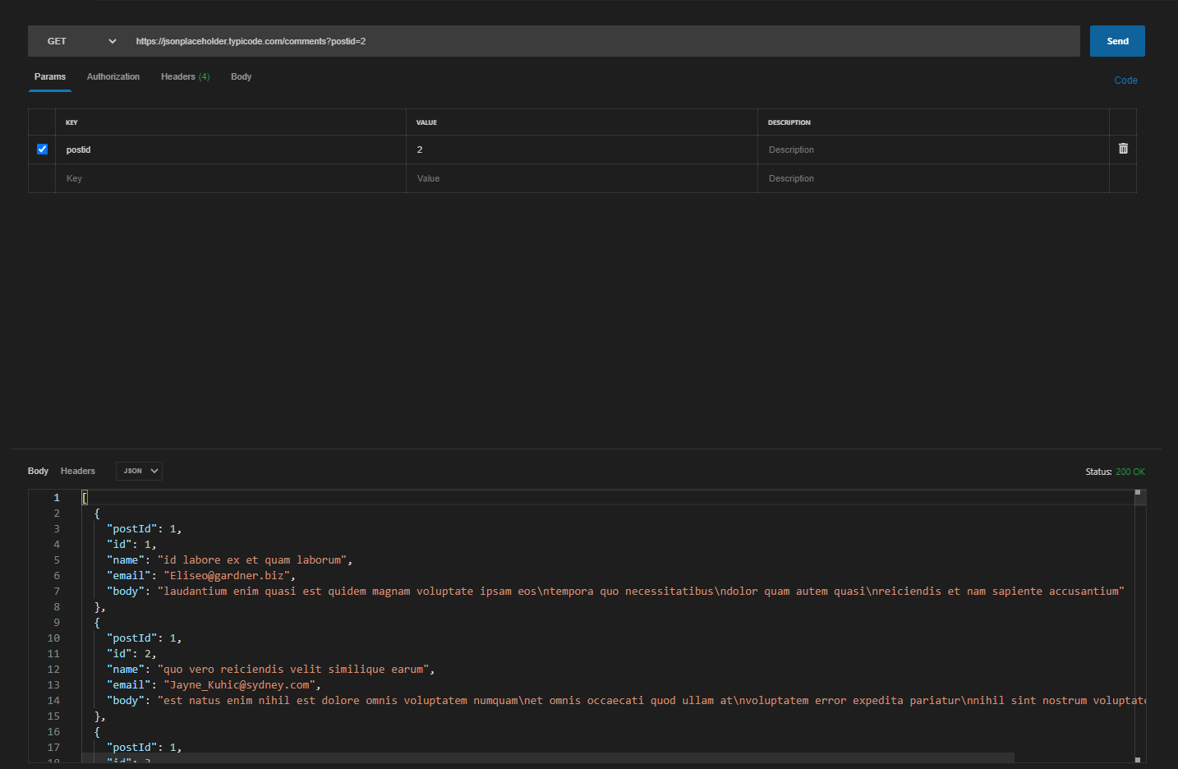Click the empty row Description field
The image size is (1178, 769).
(933, 178)
